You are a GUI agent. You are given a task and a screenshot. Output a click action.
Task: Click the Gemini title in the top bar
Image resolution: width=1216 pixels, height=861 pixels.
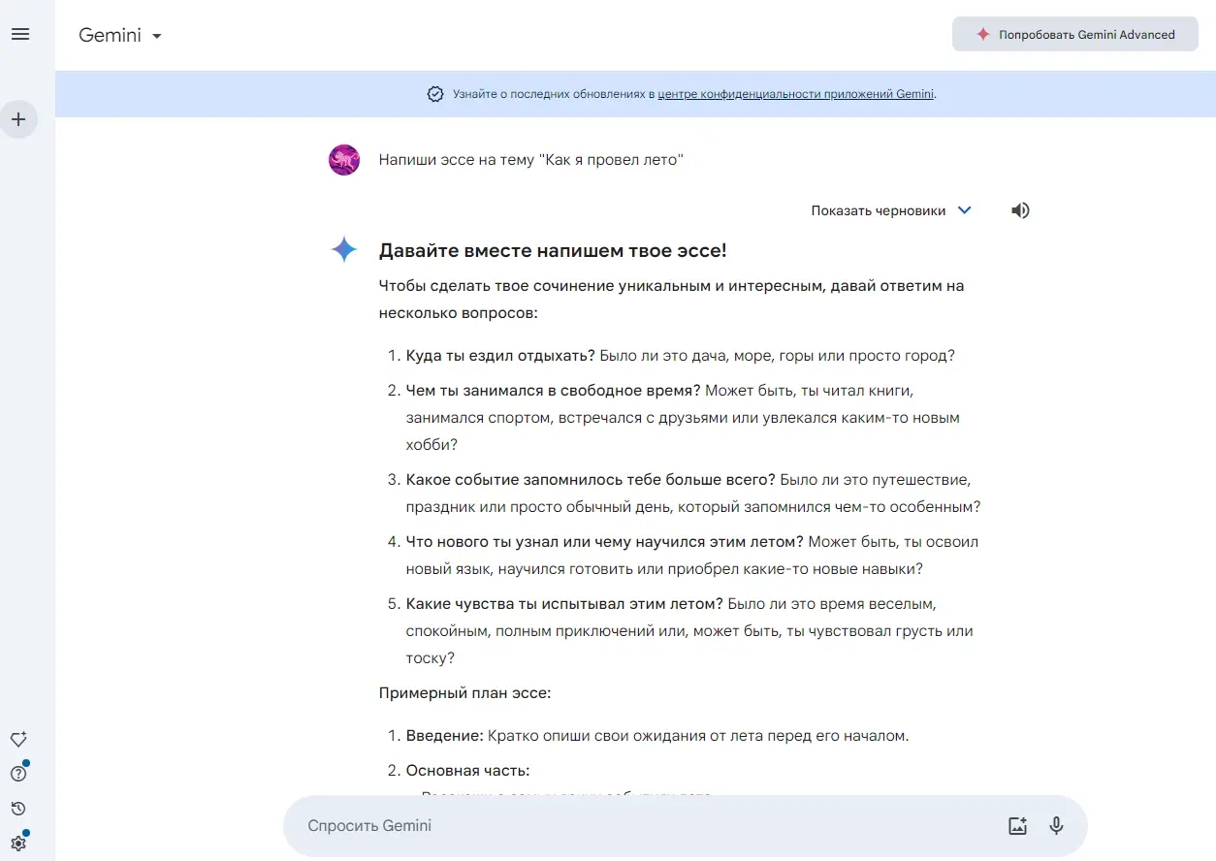click(x=110, y=34)
